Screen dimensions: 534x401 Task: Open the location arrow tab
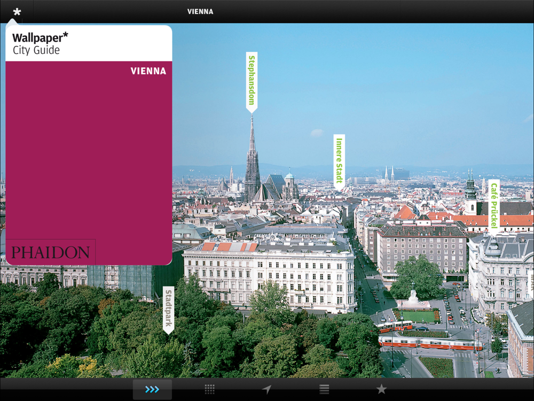266,389
